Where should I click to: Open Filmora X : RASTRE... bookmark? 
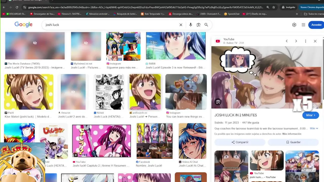tap(70, 14)
